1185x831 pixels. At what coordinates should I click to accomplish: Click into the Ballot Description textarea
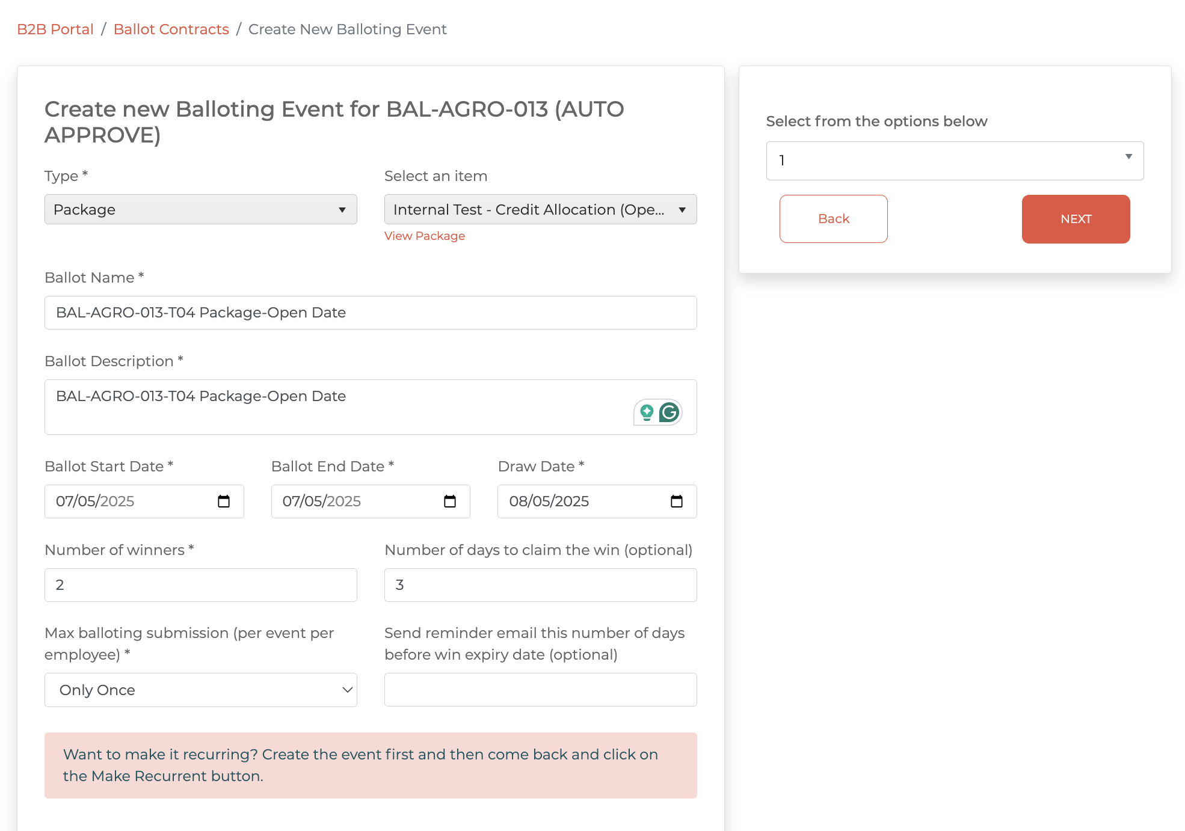(x=337, y=407)
